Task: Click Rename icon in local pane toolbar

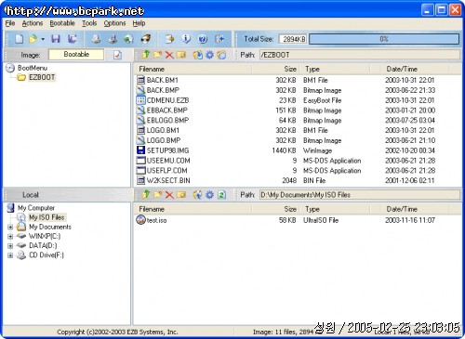Action: click(181, 195)
